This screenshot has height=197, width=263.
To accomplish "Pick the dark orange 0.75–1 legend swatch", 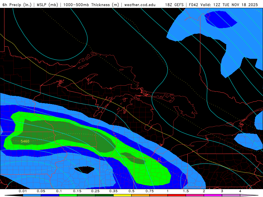I will pos(159,195).
